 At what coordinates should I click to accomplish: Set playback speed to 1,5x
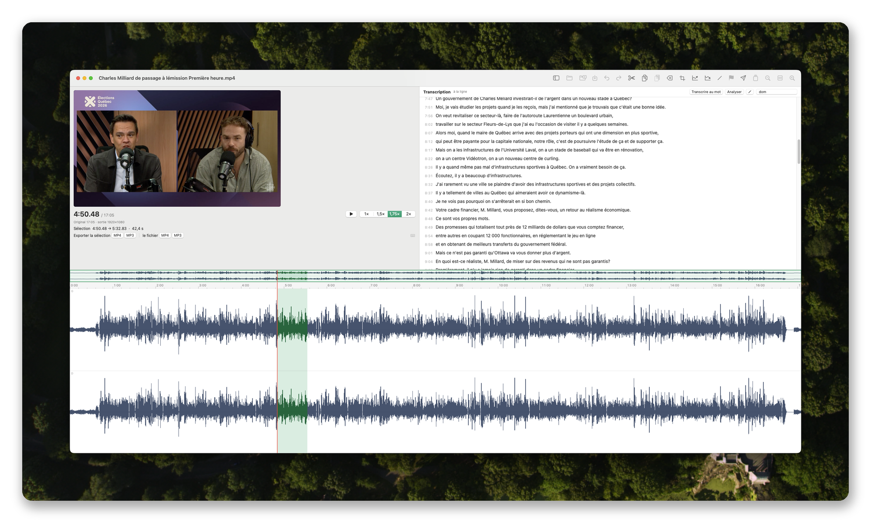click(381, 214)
